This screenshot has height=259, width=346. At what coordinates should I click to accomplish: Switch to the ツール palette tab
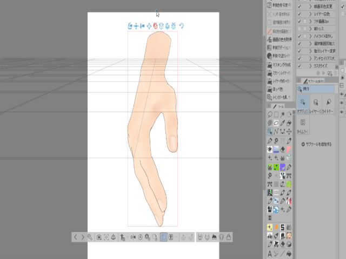tap(278, 107)
